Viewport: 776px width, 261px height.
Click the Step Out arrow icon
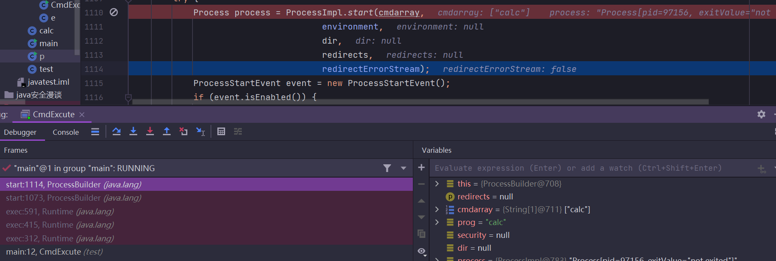click(167, 131)
